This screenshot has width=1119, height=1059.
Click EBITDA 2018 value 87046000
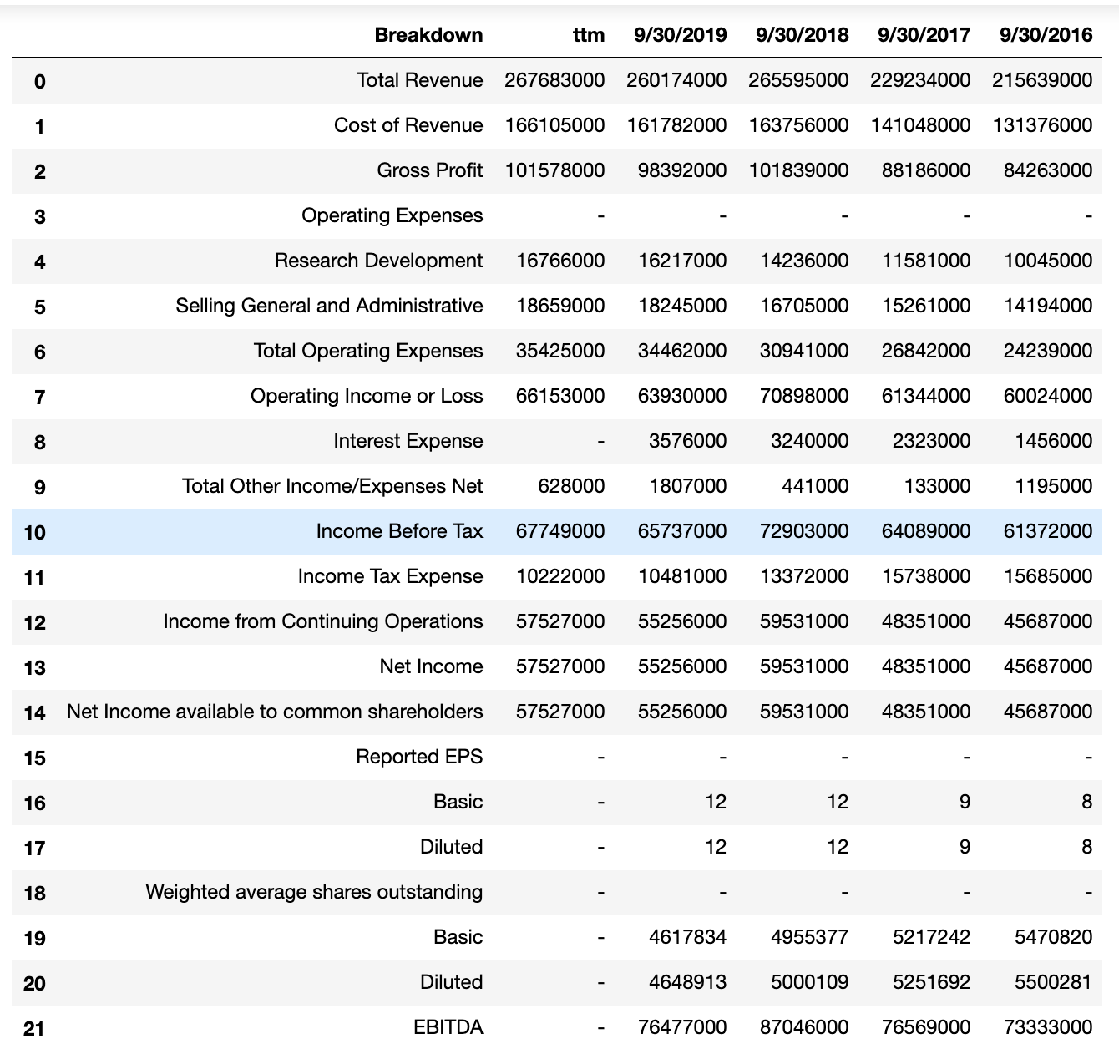[804, 1027]
